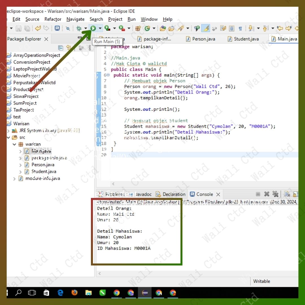Open the Refactor menu

53,19
